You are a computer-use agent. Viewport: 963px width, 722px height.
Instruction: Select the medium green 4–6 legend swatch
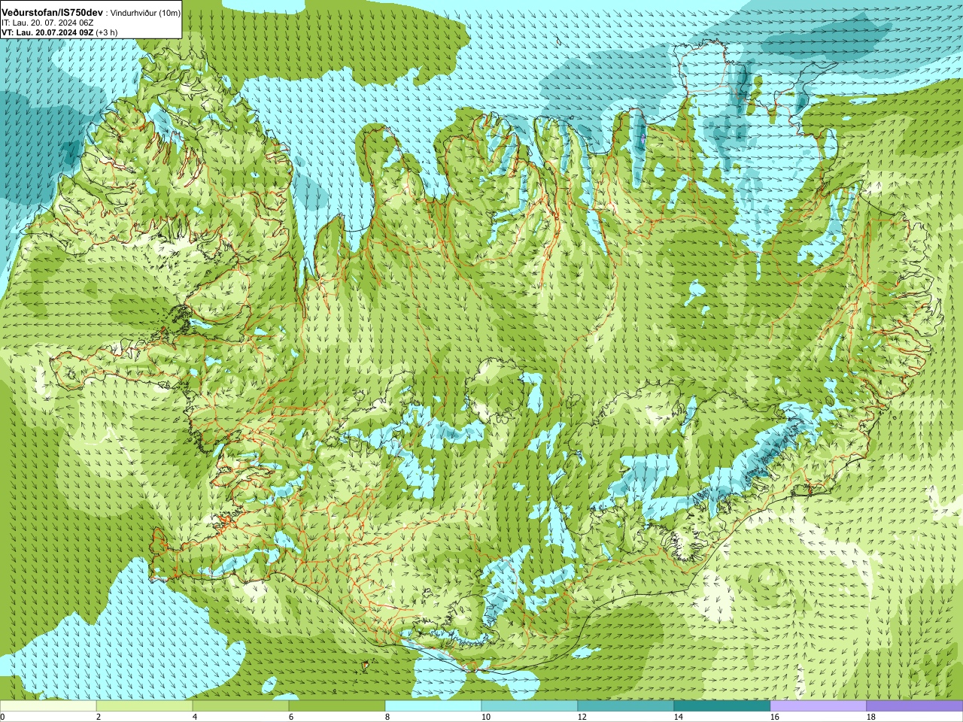(241, 706)
